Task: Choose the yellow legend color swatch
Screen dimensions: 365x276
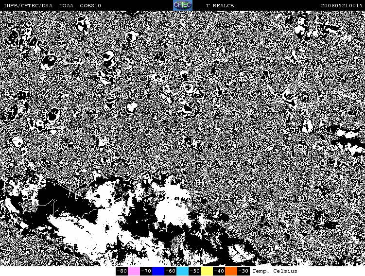Action: 207,271
